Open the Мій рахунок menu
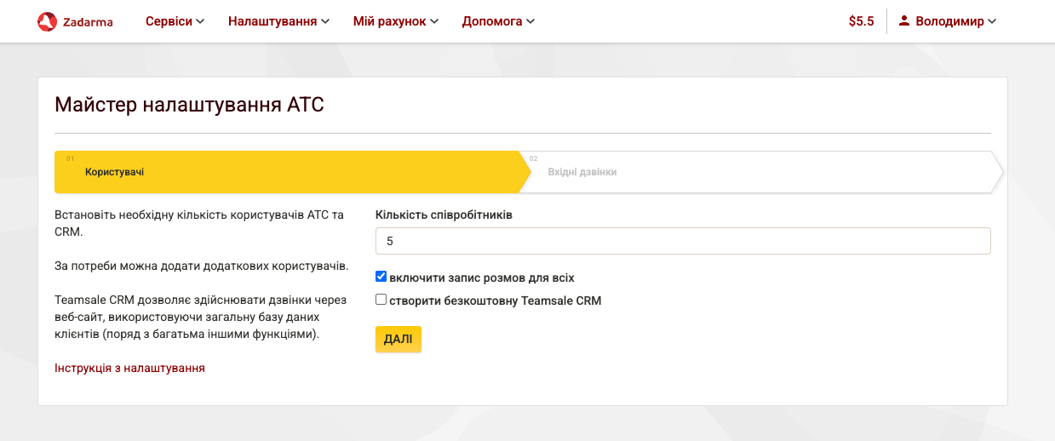The image size is (1055, 441). tap(389, 21)
